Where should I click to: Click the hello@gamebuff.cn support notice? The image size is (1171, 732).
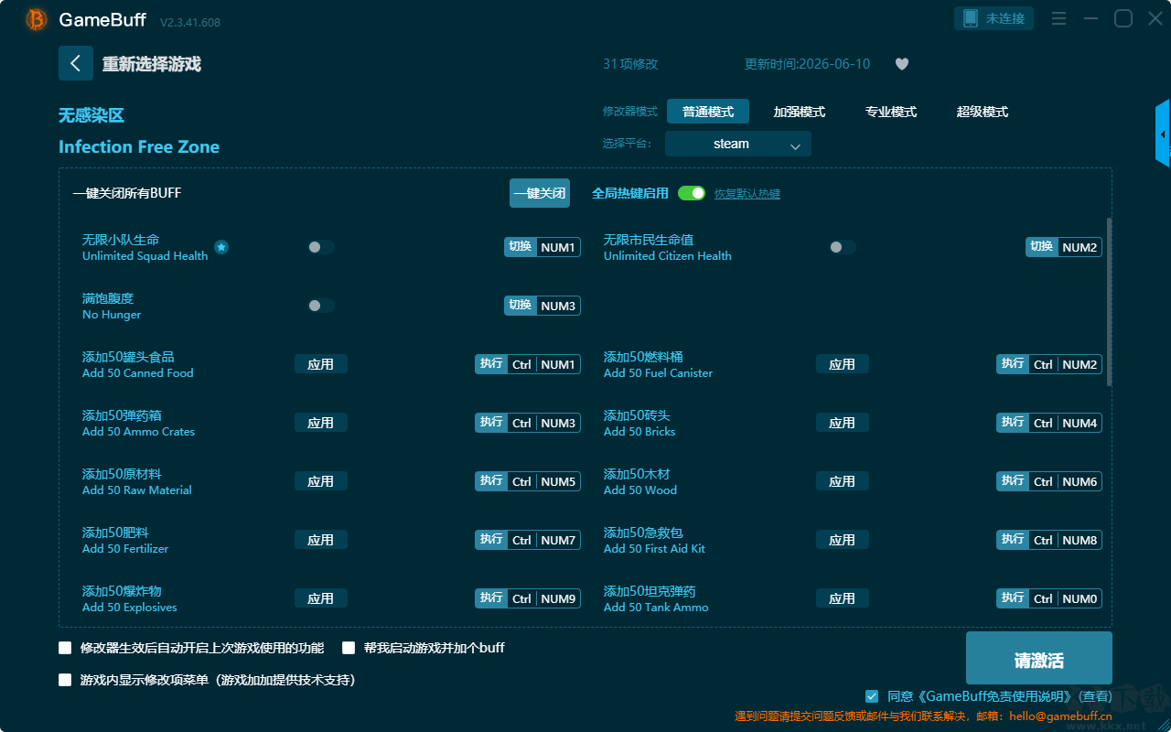click(x=923, y=716)
